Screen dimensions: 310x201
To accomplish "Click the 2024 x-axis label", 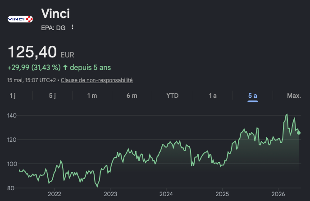I will [x=166, y=194].
